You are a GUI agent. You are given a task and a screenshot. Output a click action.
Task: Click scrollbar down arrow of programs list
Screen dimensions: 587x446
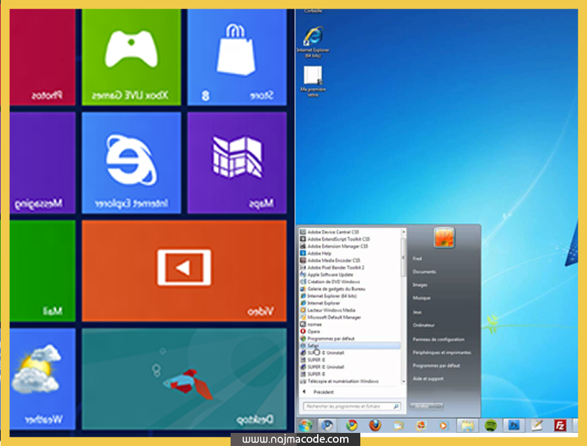pyautogui.click(x=404, y=382)
